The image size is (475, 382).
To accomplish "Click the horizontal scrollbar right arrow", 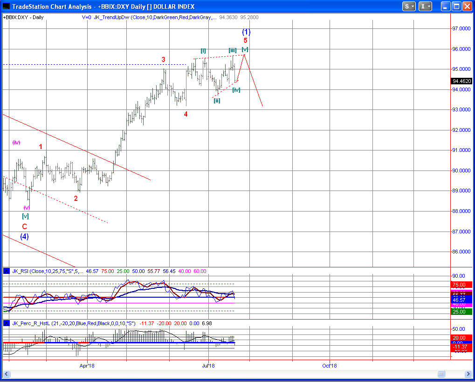I will [468, 374].
